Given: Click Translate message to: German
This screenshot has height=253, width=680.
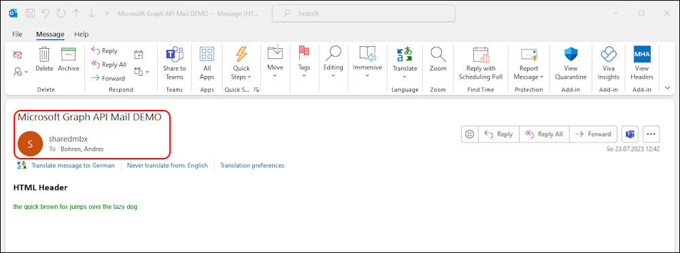Looking at the screenshot, I should [x=73, y=166].
